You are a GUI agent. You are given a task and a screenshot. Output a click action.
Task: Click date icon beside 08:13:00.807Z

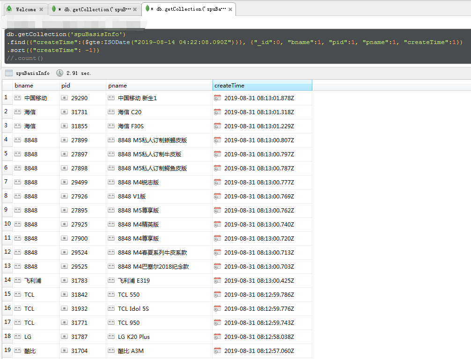coord(218,139)
